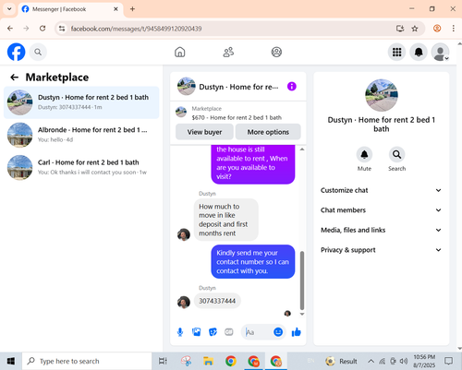The width and height of the screenshot is (462, 370).
Task: Click the message input field Aa
Action: click(x=258, y=332)
